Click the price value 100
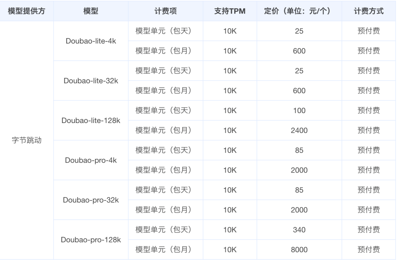397x260 pixels. tap(299, 111)
